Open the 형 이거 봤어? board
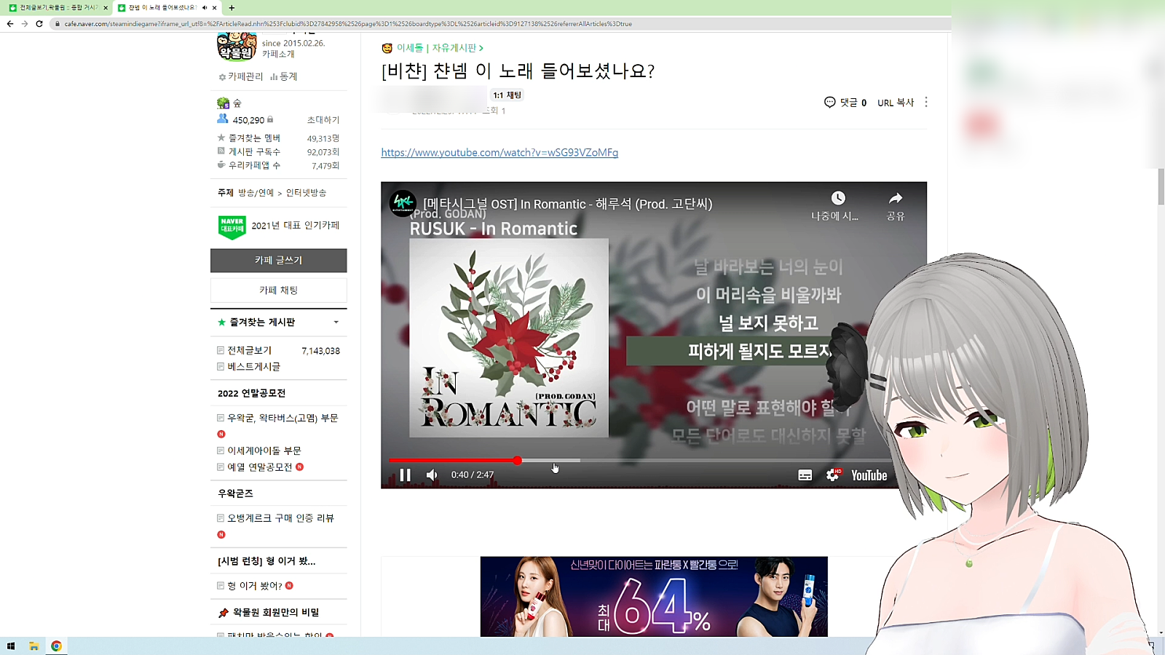Image resolution: width=1165 pixels, height=655 pixels. (x=255, y=586)
